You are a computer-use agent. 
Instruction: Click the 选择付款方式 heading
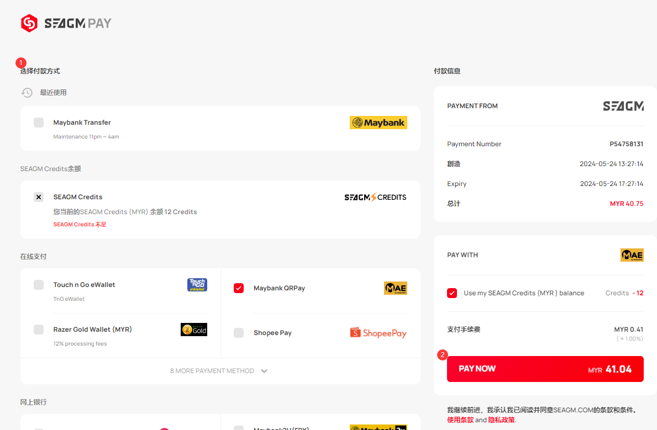40,71
